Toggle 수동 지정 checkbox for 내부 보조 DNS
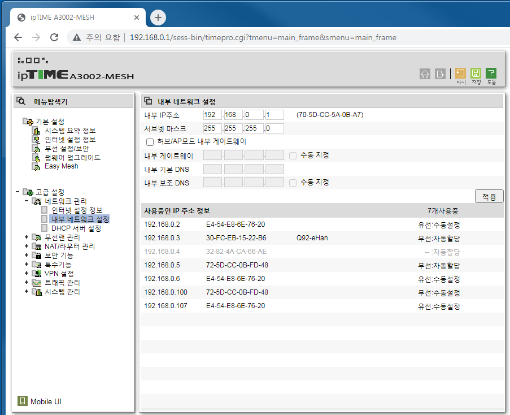This screenshot has width=510, height=415. tap(293, 183)
